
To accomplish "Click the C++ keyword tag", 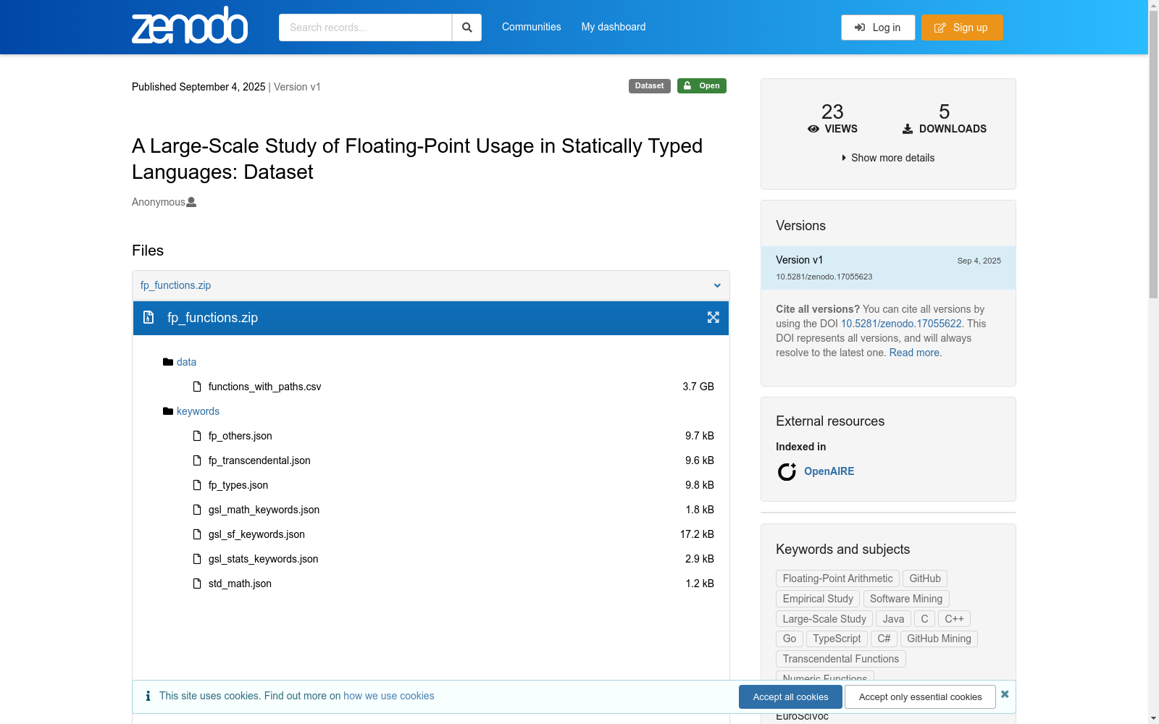I will point(954,619).
